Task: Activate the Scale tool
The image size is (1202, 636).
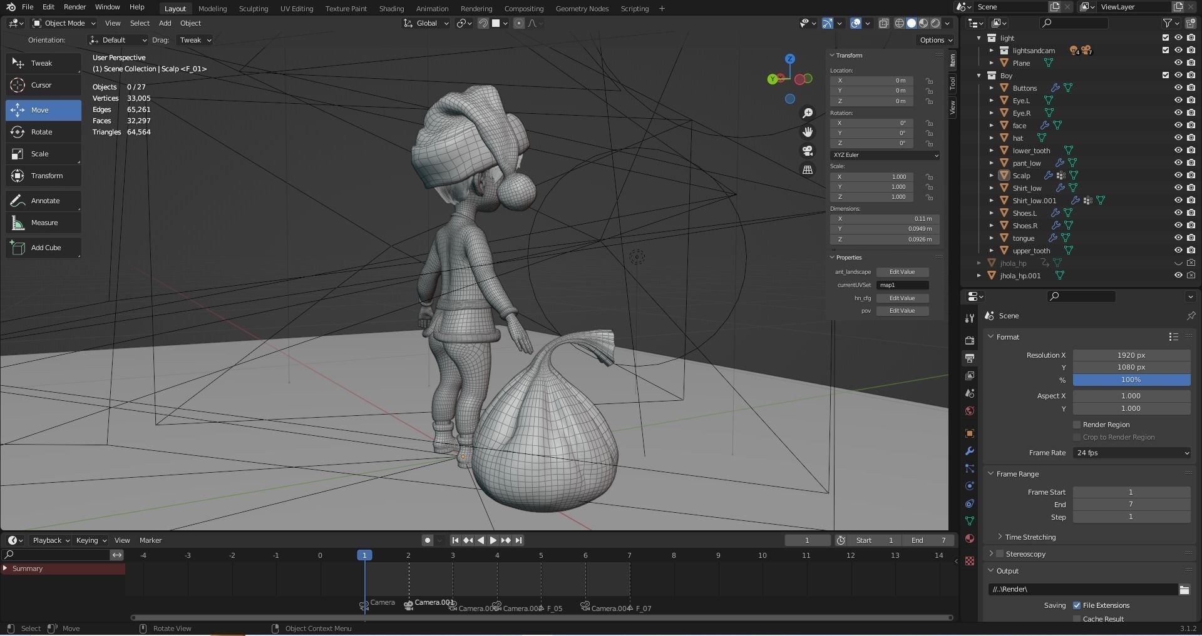Action: (x=43, y=154)
